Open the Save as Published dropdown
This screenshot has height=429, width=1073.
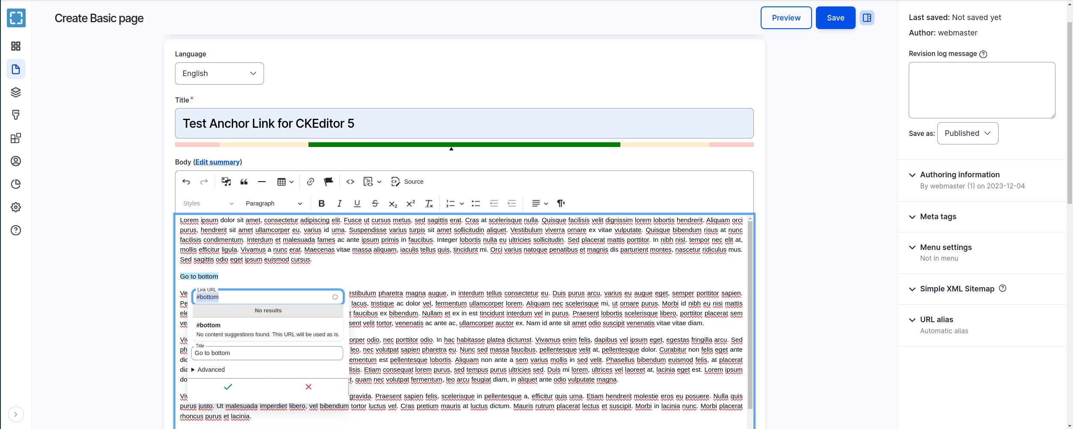pos(967,133)
